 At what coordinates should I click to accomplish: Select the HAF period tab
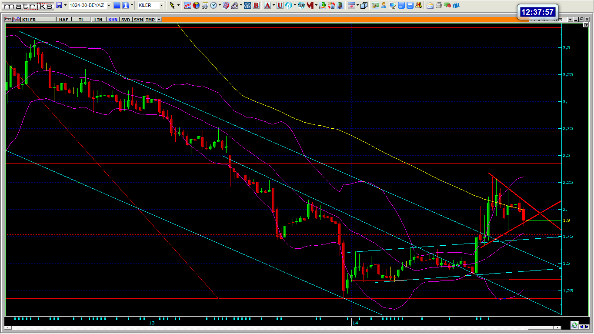point(63,20)
